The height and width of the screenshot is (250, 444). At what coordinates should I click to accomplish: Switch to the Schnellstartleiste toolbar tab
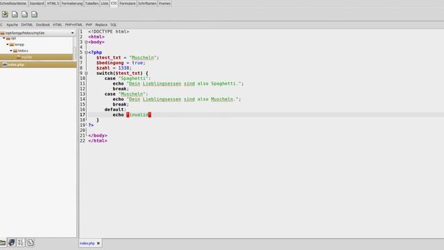13,3
